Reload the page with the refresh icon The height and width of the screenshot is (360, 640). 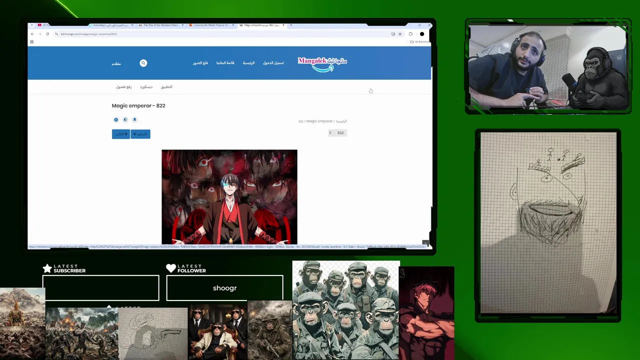pos(47,34)
